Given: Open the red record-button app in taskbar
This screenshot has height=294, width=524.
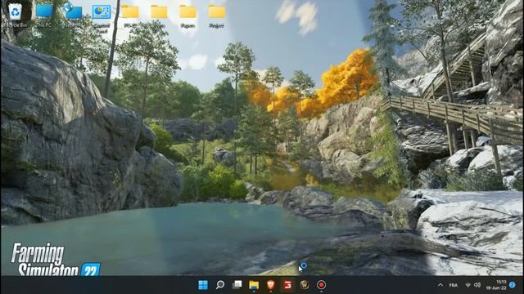Looking at the screenshot, I should [321, 285].
